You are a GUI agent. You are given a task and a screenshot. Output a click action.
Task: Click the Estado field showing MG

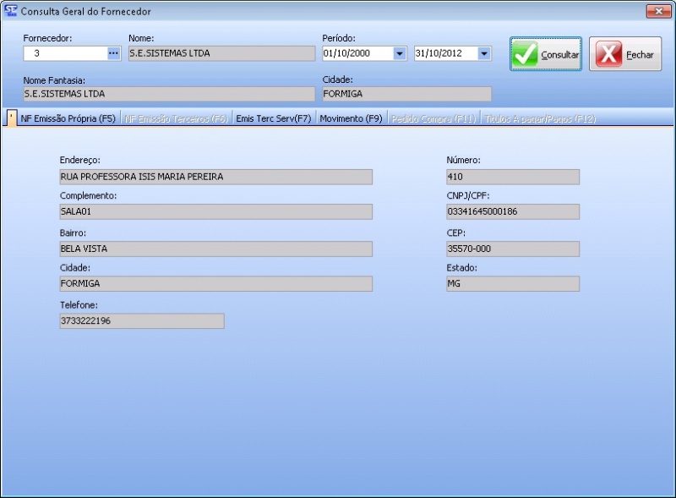[x=512, y=284]
